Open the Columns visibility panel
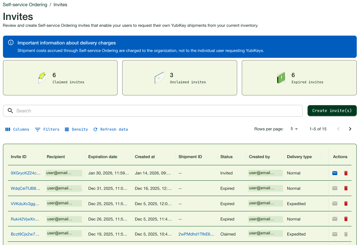Viewport: 361px width, 245px height. 17,129
